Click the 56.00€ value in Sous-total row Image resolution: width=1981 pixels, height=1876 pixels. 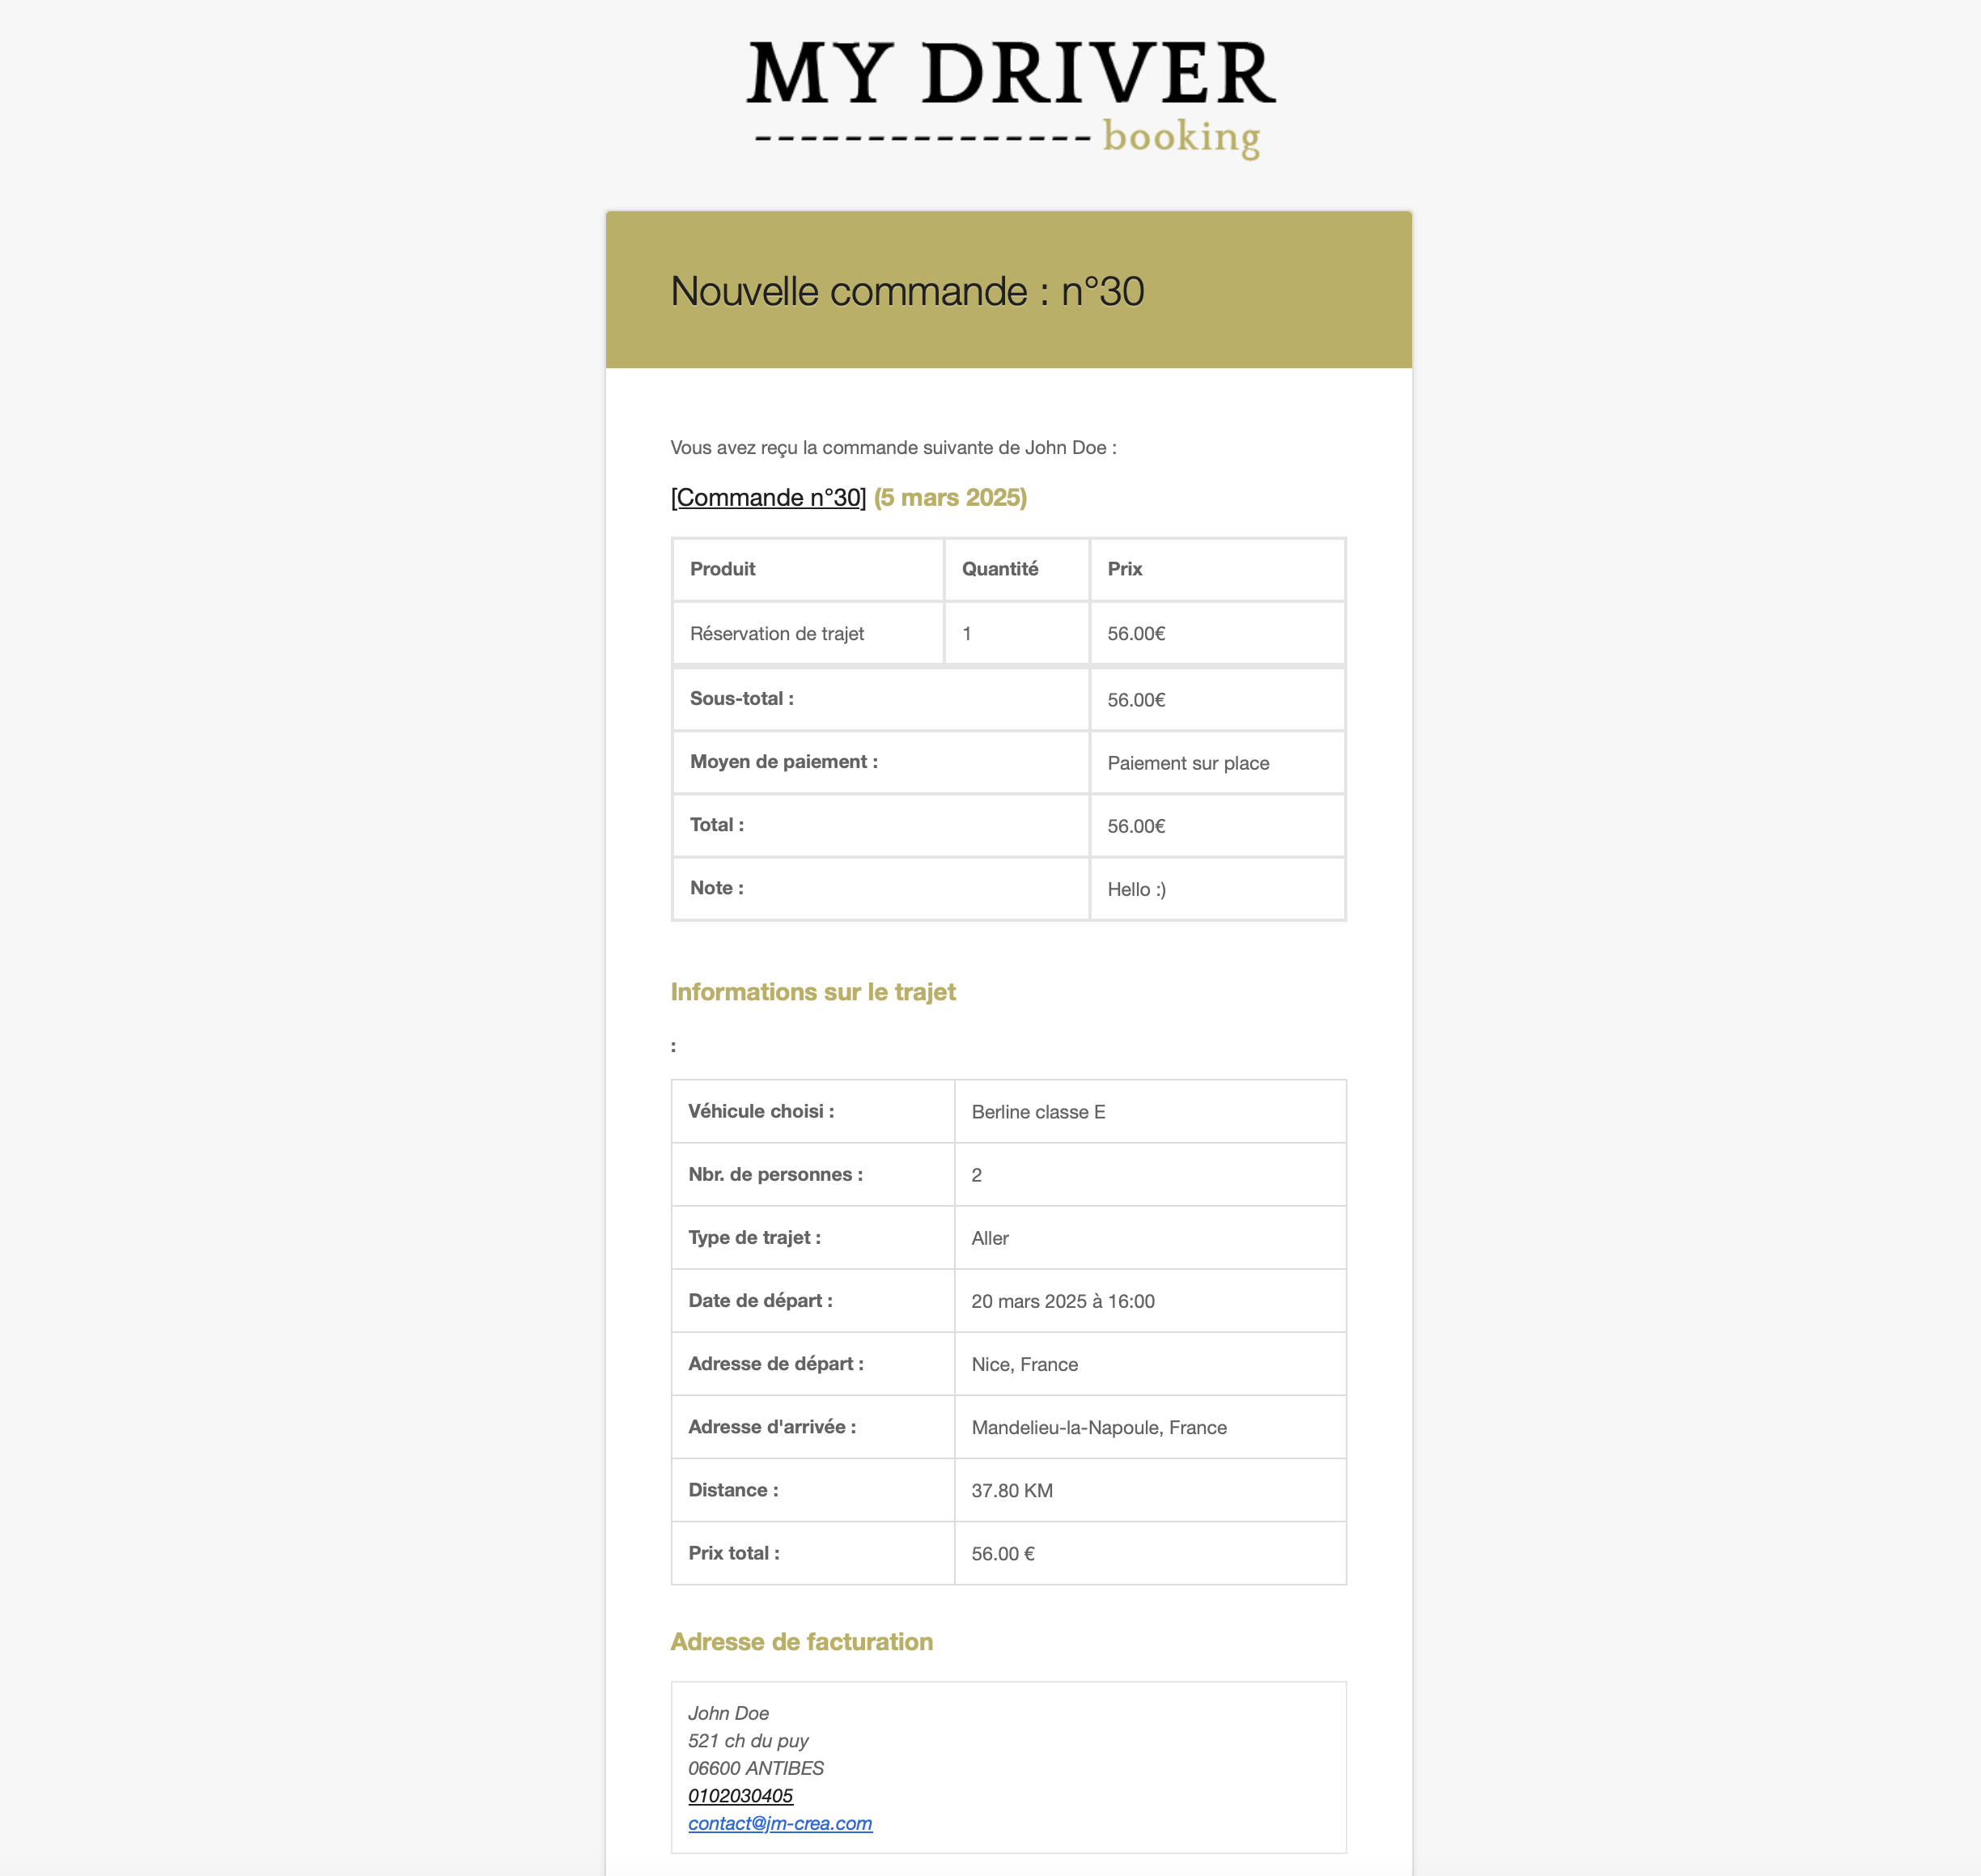[x=1136, y=700]
